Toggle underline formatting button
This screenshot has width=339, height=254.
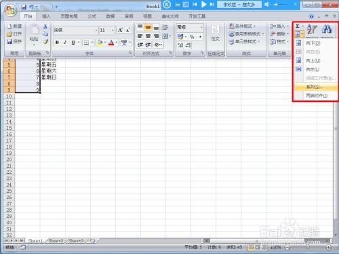[x=73, y=42]
